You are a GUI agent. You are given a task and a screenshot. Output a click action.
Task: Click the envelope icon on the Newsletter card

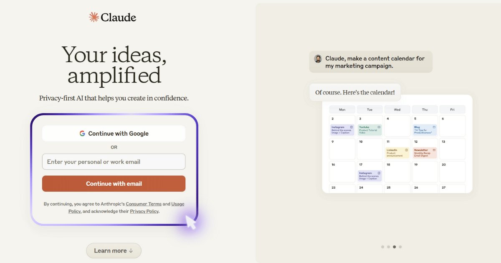434,150
